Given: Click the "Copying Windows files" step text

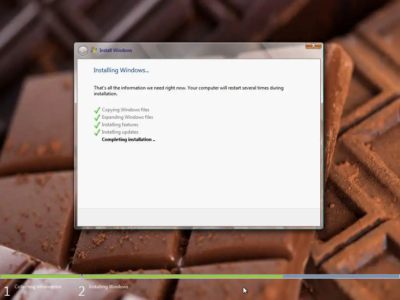Looking at the screenshot, I should click(125, 110).
